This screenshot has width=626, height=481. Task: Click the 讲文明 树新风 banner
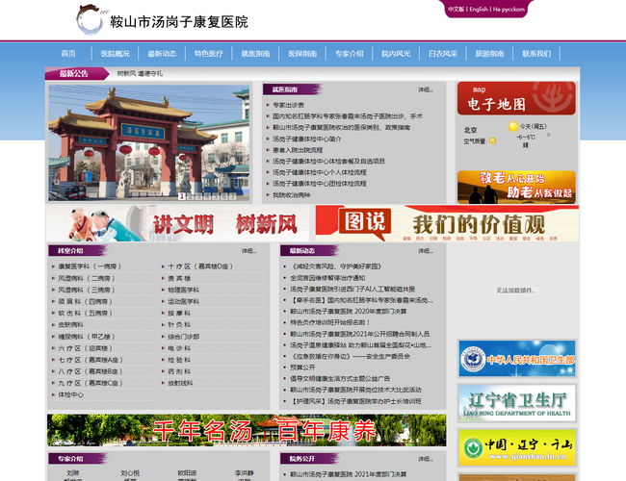click(x=180, y=224)
